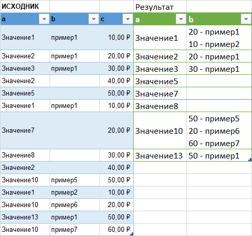Select Значение5 in the result table
Viewport: 252px width, 236px height.
tap(160, 81)
